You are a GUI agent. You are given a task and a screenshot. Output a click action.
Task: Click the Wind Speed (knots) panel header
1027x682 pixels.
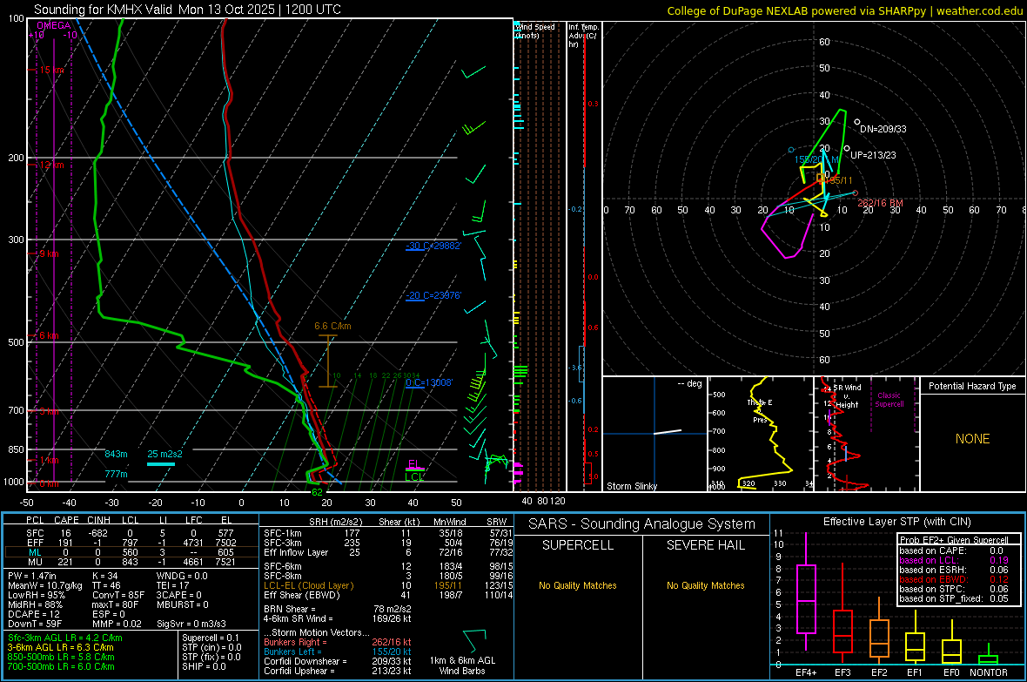point(536,31)
